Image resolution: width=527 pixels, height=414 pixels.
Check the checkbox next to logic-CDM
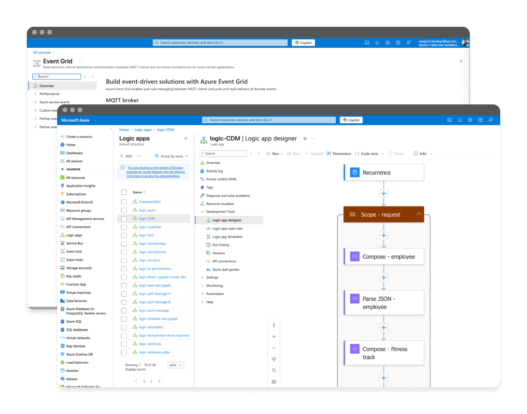124,218
